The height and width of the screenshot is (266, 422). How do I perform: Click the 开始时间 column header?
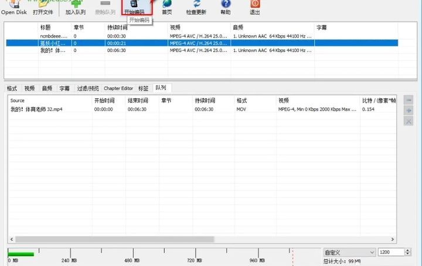pos(104,101)
